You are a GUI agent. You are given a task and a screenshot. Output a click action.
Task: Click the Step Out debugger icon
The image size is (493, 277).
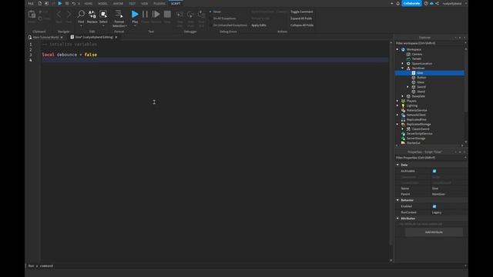coord(201,15)
